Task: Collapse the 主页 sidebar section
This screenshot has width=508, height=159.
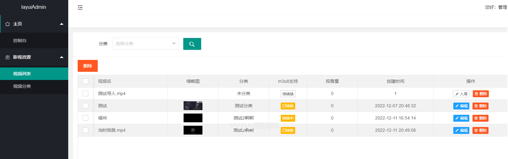Action: click(62, 24)
